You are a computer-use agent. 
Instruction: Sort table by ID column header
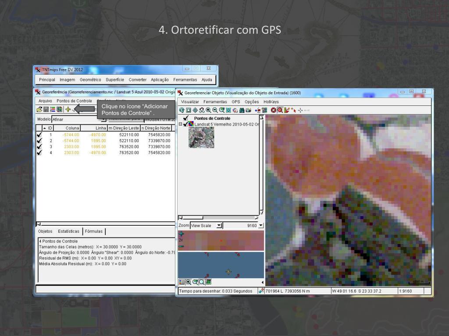[x=47, y=128]
